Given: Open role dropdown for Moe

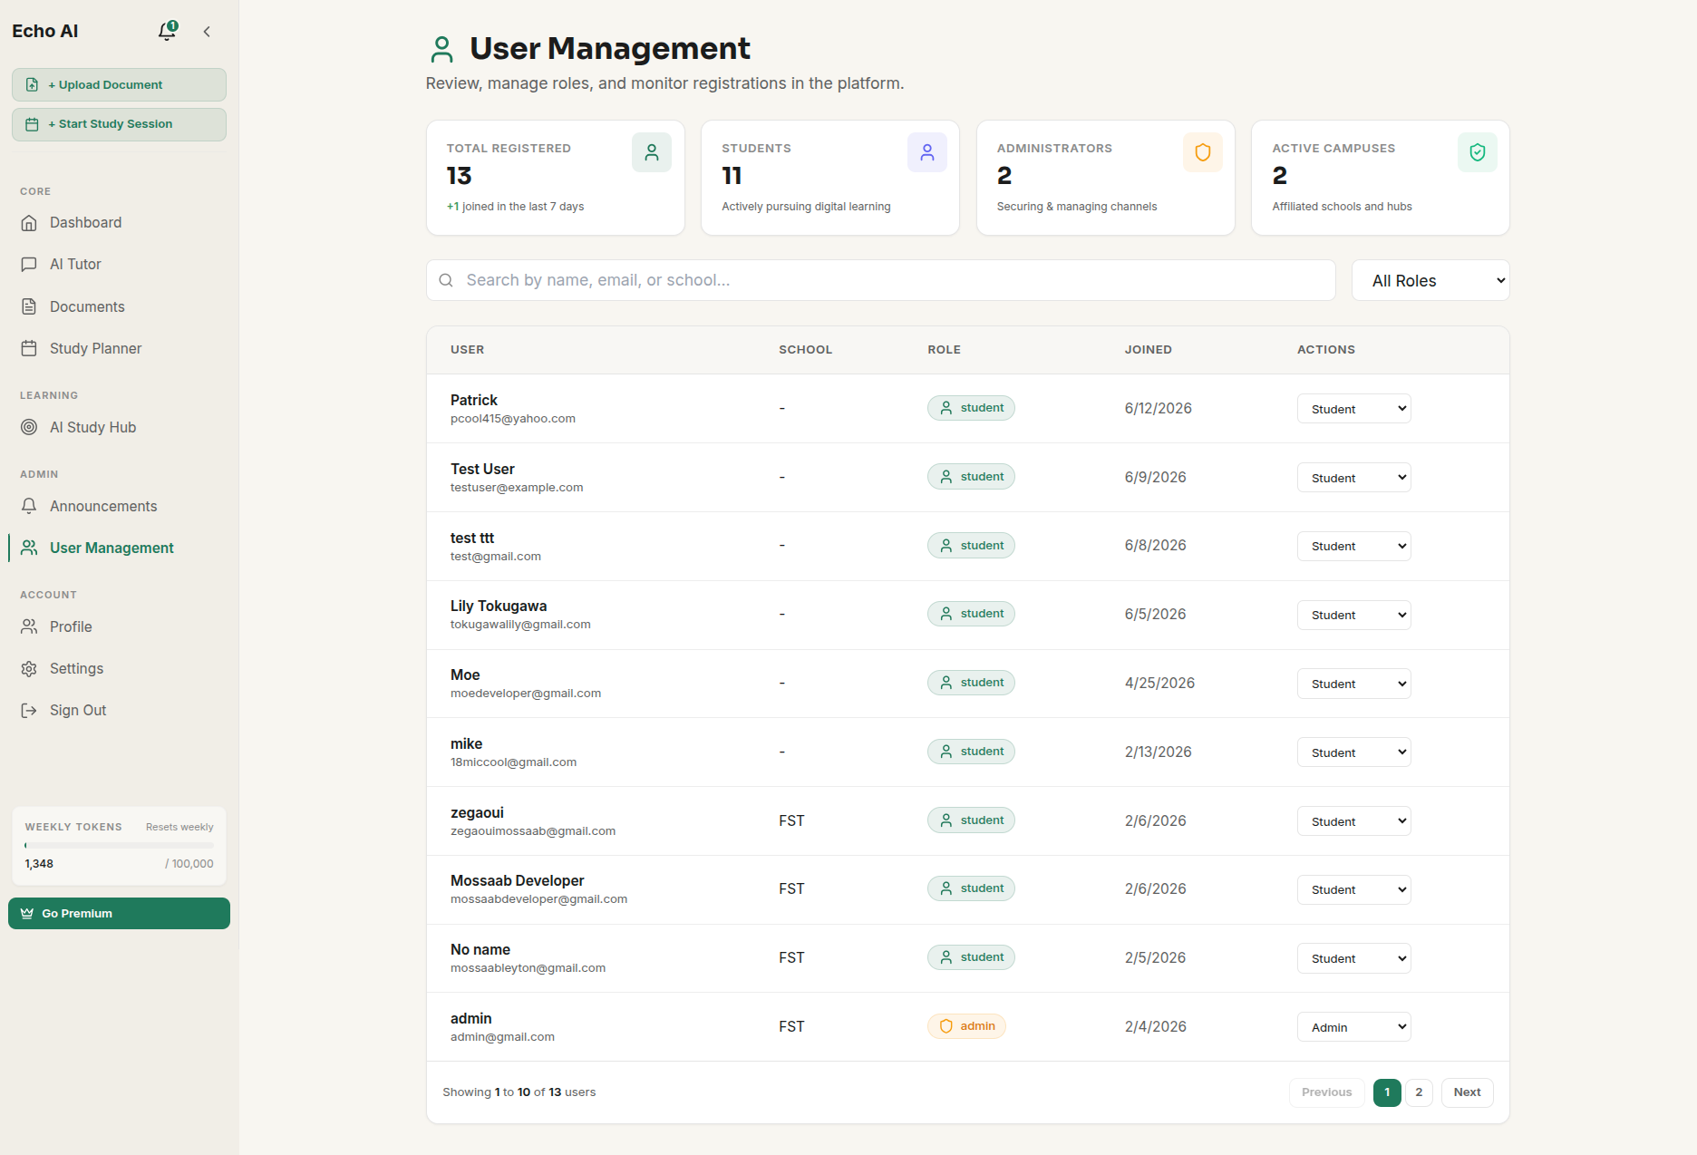Looking at the screenshot, I should tap(1354, 684).
